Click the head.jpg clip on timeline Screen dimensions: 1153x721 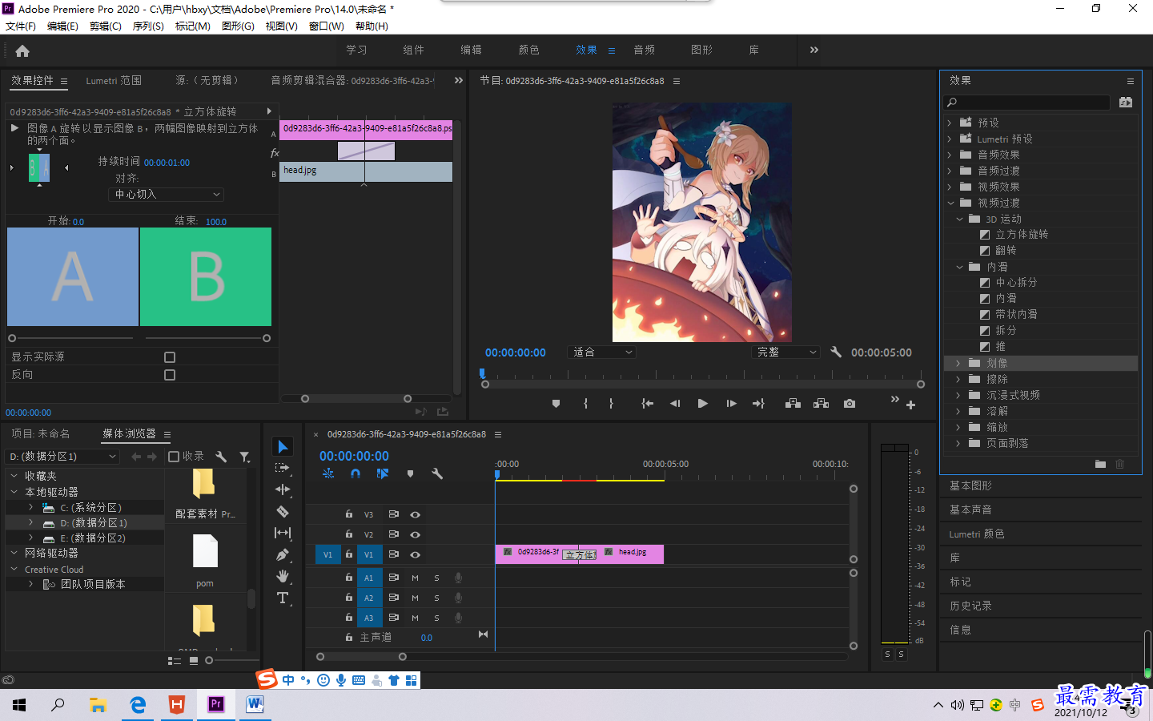click(x=633, y=554)
